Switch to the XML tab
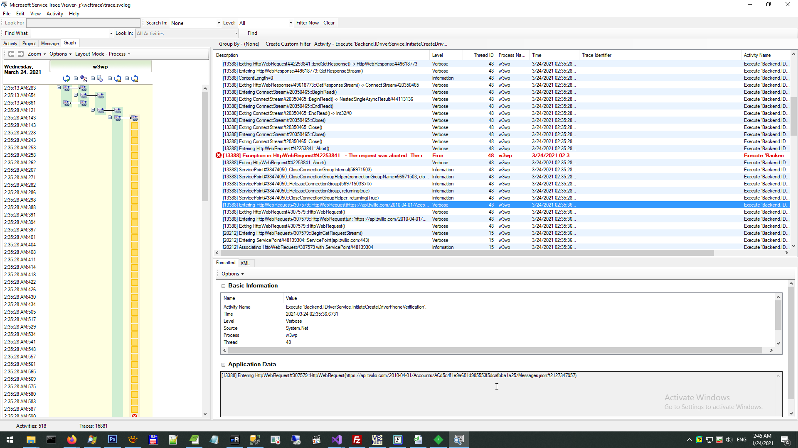Viewport: 798px width, 448px height. [245, 263]
